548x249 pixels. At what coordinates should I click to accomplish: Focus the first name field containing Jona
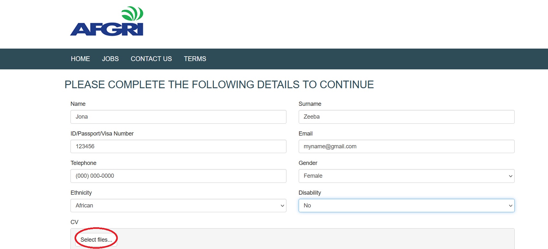tap(178, 117)
